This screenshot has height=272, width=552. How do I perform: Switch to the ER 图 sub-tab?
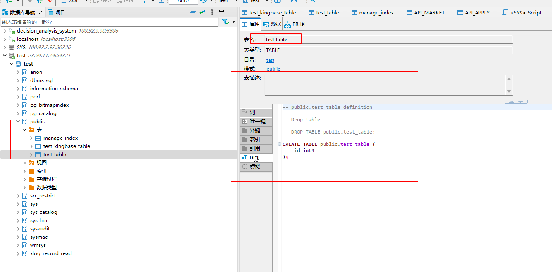tap(295, 24)
